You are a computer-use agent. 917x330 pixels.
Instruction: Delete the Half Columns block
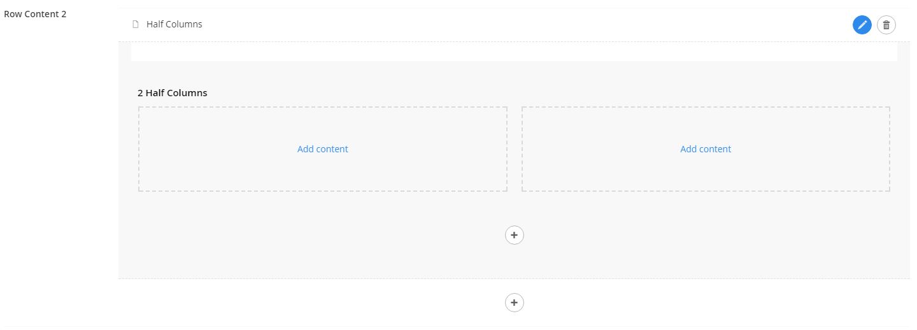(x=886, y=25)
